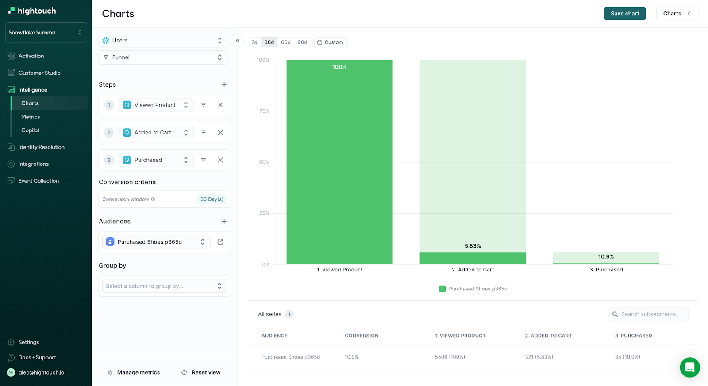Image resolution: width=708 pixels, height=386 pixels.
Task: Open Copilot under Intelligence
Action: pos(31,130)
